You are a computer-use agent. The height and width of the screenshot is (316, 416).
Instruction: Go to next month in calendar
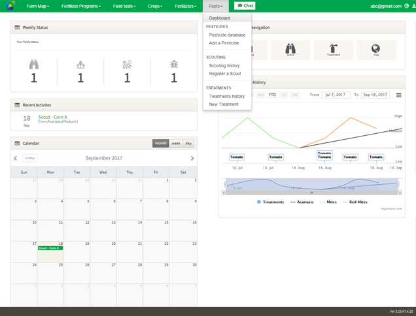click(192, 158)
